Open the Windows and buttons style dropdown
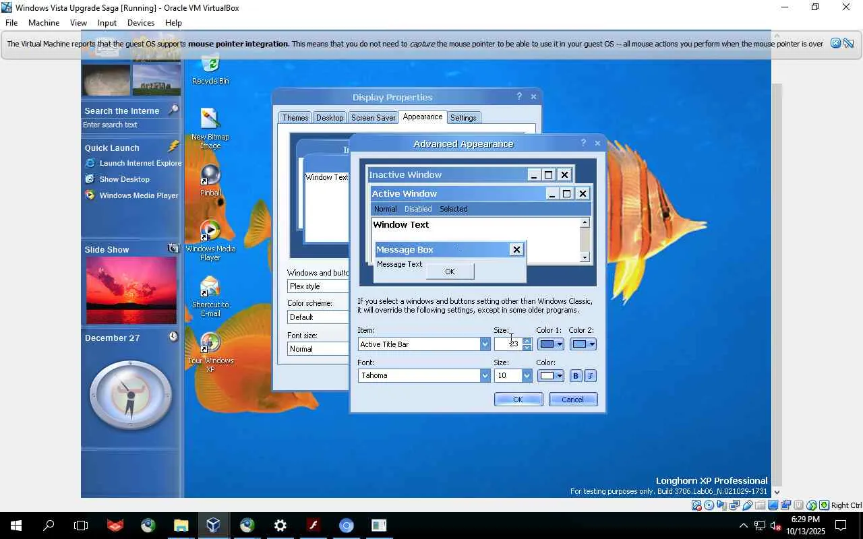This screenshot has width=863, height=539. pyautogui.click(x=318, y=286)
